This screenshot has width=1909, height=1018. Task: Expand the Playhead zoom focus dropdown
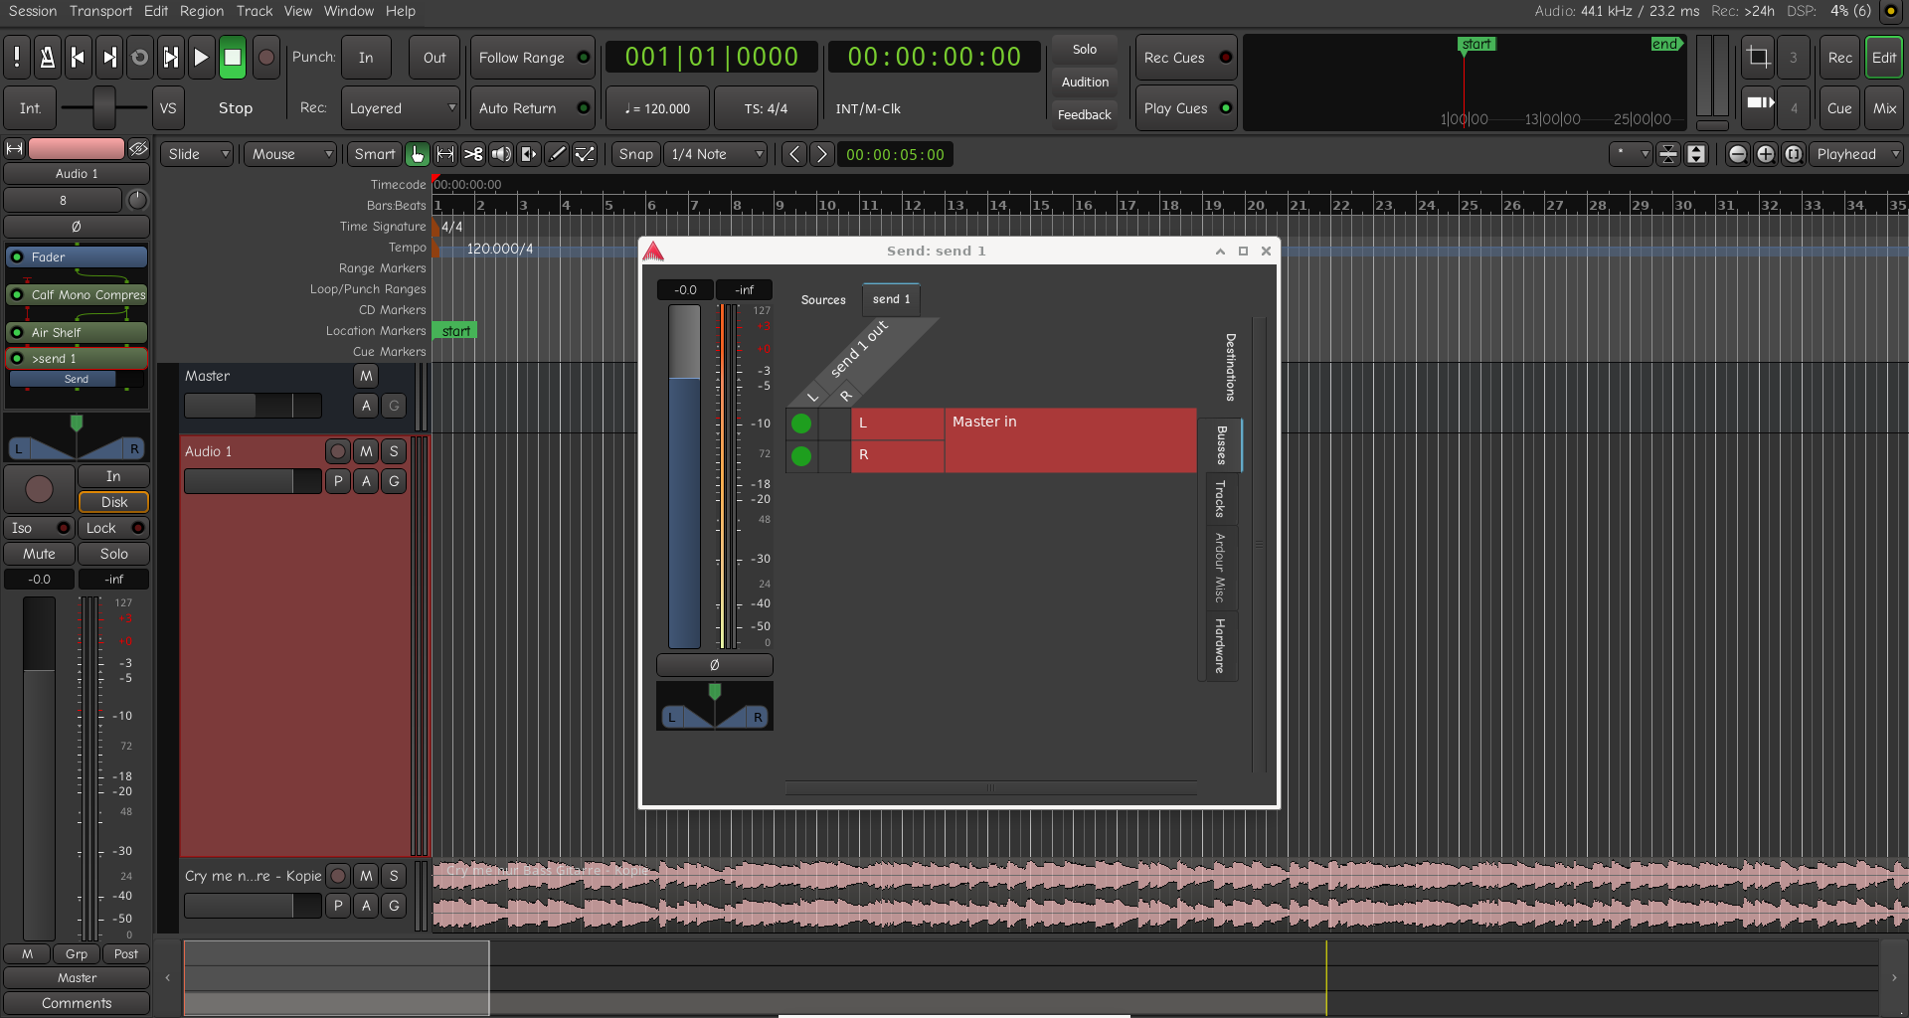tap(1856, 154)
